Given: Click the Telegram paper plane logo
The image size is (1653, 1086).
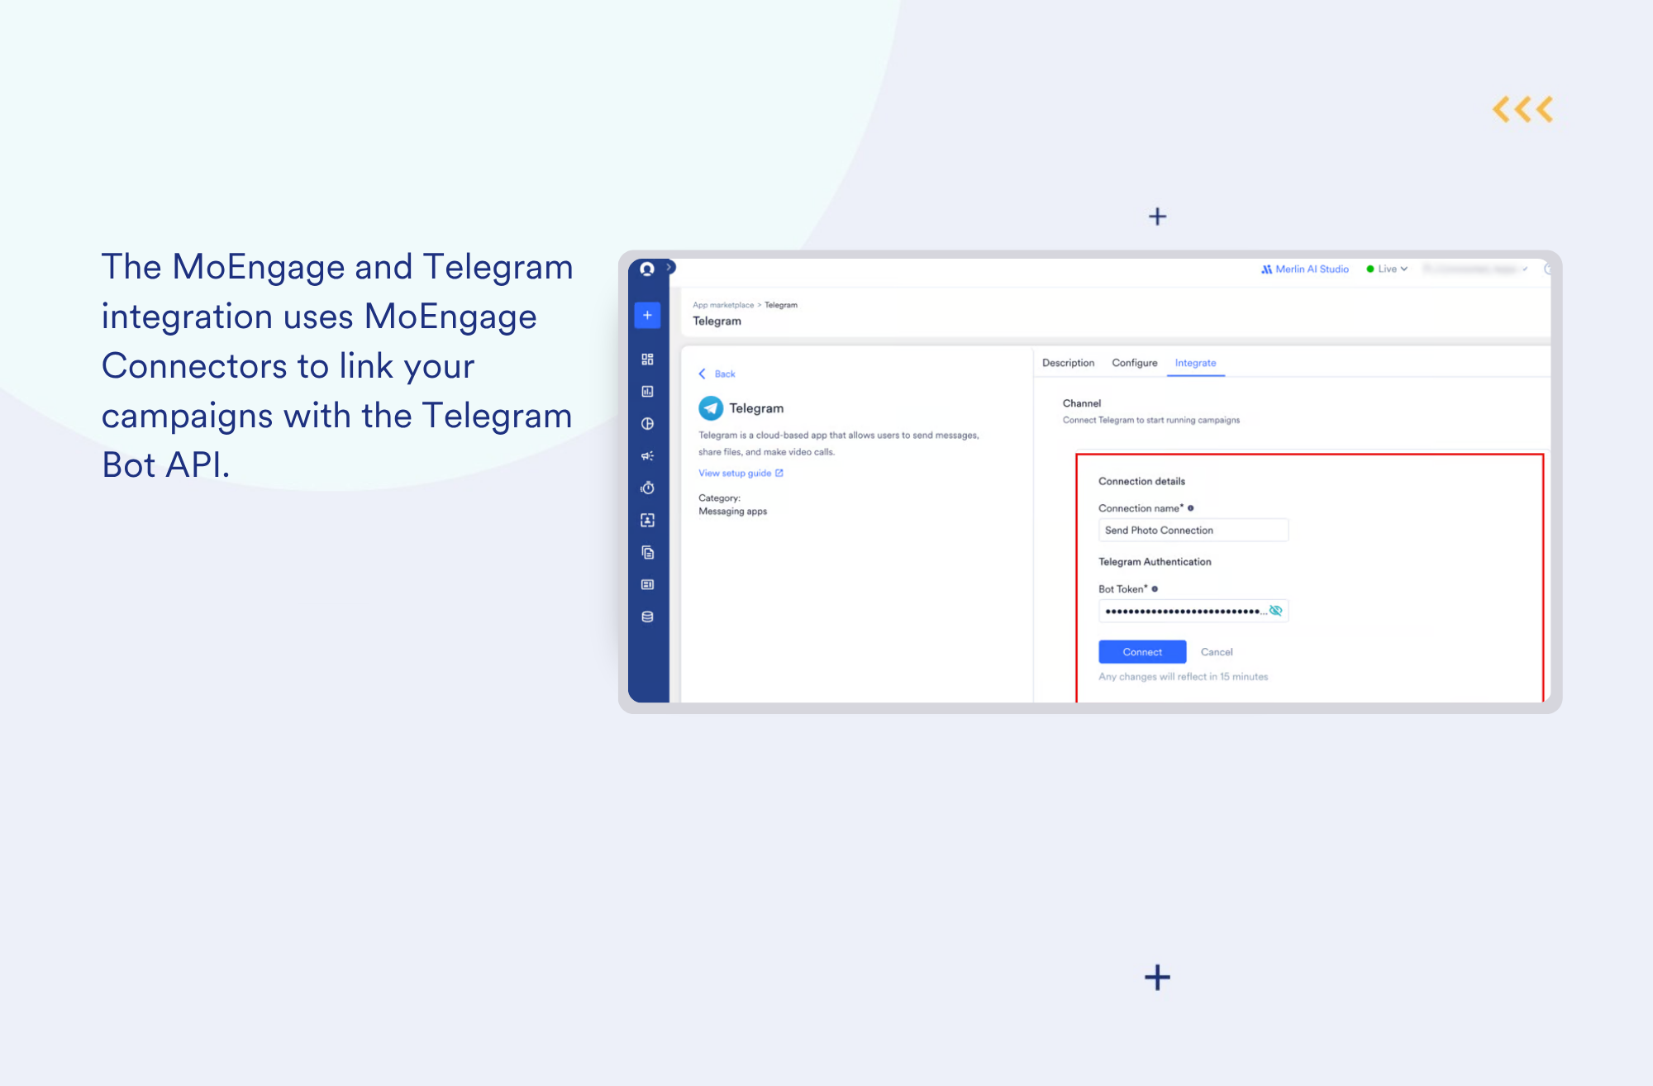Looking at the screenshot, I should (x=711, y=408).
